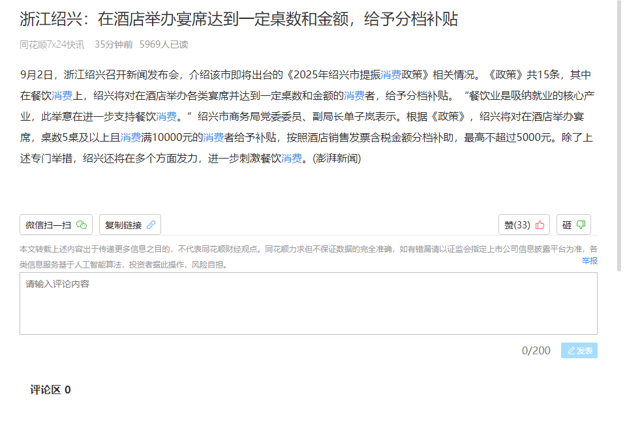Click the 5969人已读 read count
625x430 pixels.
[164, 44]
